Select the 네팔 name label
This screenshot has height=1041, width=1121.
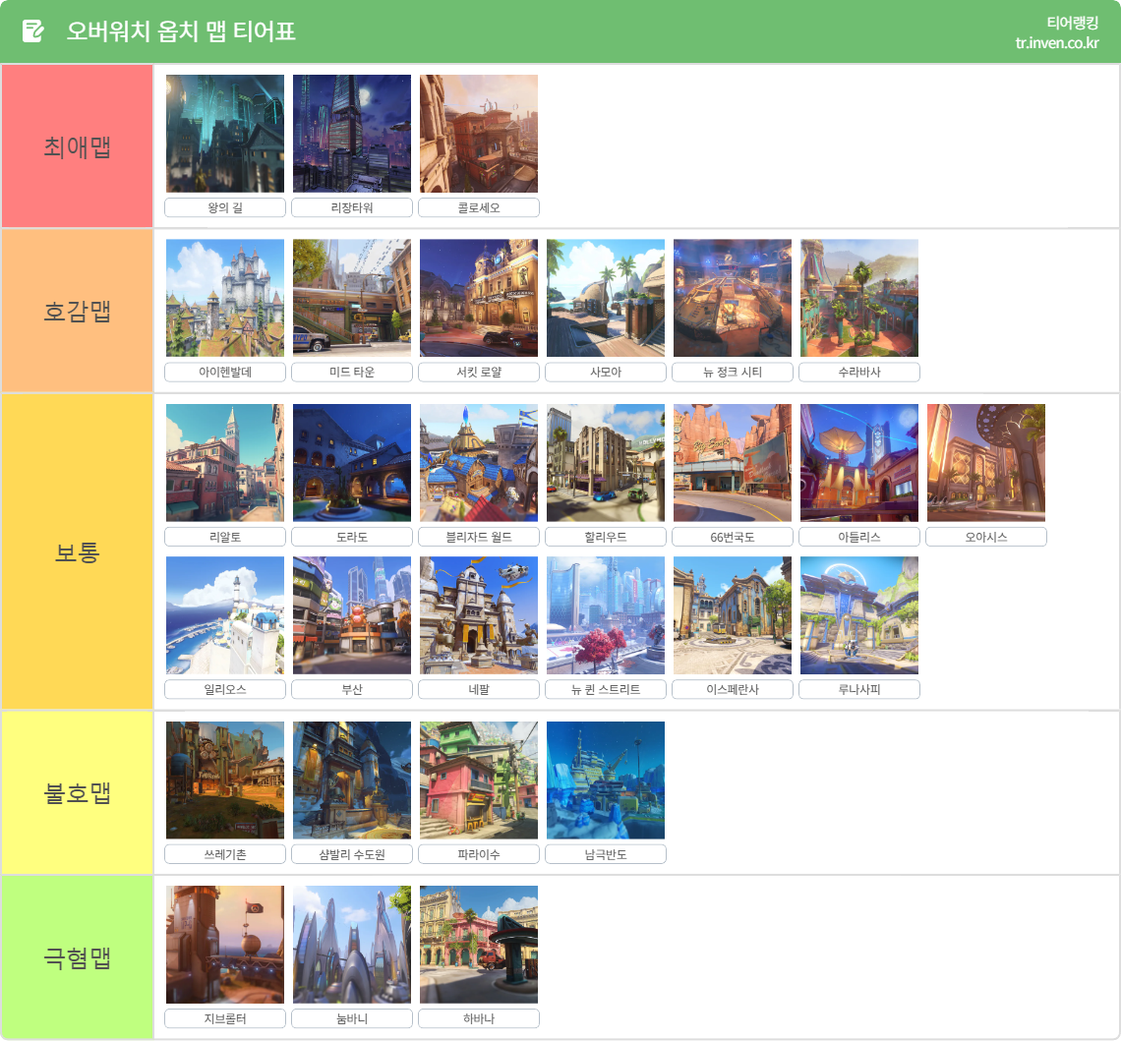pos(479,689)
